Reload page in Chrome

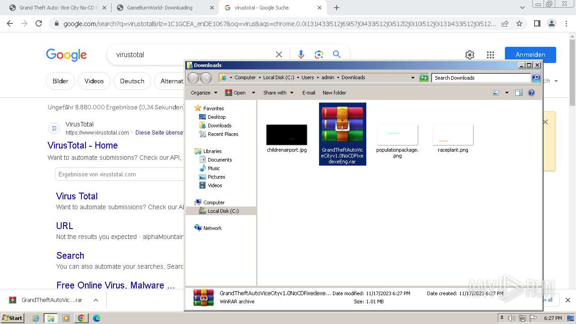(x=39, y=23)
